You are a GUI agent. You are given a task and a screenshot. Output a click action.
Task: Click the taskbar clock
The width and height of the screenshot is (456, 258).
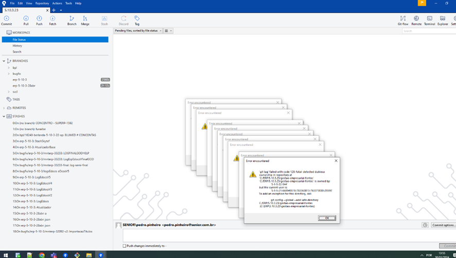click(x=442, y=255)
